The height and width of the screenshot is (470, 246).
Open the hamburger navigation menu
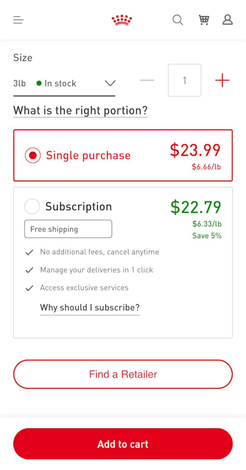tap(18, 20)
